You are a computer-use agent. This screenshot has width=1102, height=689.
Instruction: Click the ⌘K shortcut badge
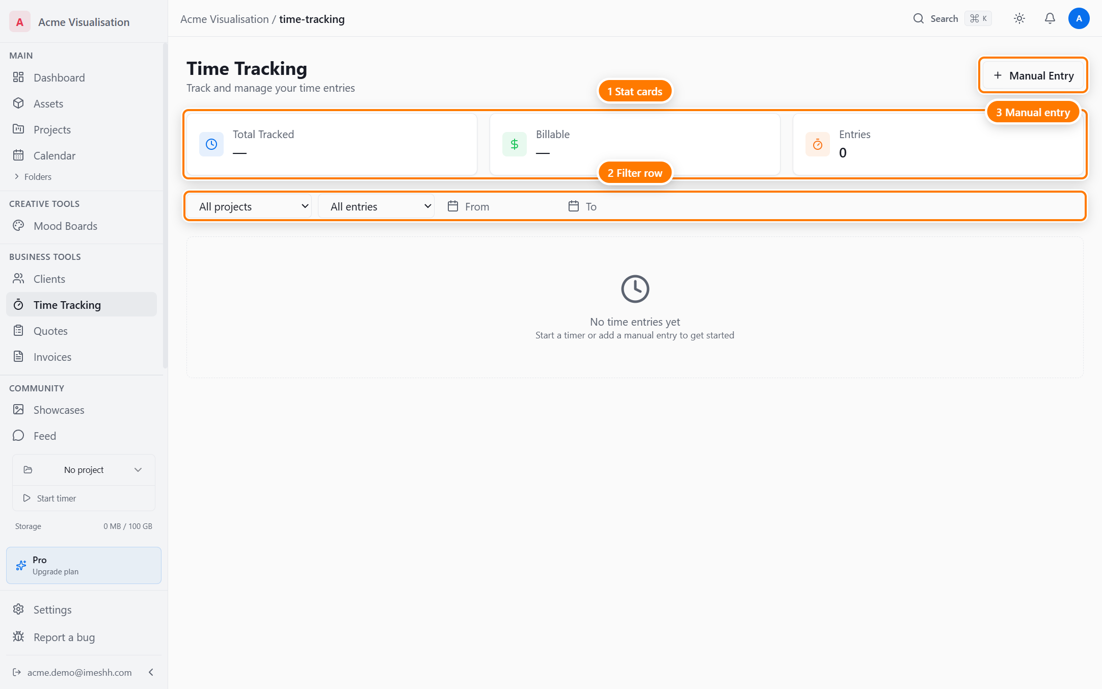pyautogui.click(x=978, y=18)
